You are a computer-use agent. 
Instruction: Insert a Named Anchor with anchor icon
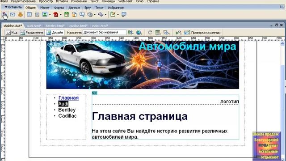click(x=21, y=14)
